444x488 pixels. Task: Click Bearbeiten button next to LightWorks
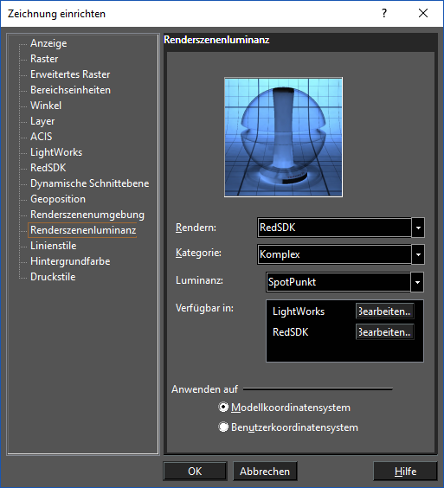click(x=385, y=311)
